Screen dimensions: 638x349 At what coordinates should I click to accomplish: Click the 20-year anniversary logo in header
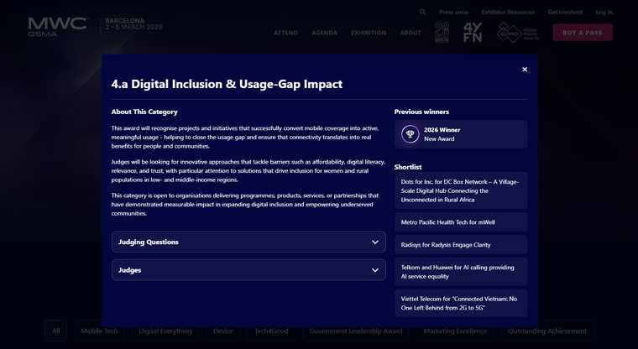coord(442,33)
